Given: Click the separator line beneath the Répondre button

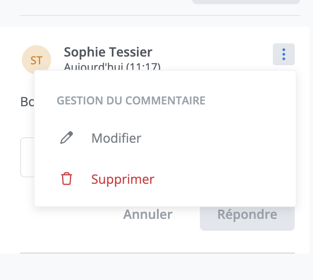Looking at the screenshot, I should point(157,253).
